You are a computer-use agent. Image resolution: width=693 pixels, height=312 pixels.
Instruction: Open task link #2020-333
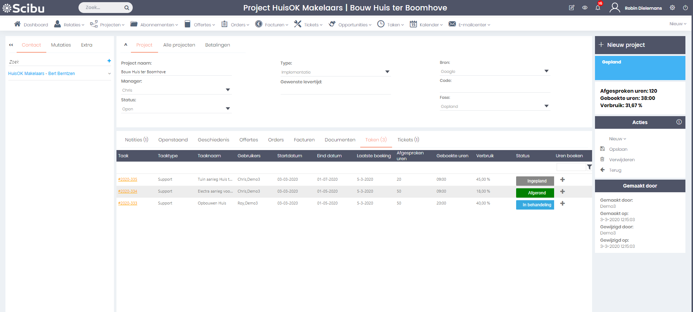(x=128, y=203)
